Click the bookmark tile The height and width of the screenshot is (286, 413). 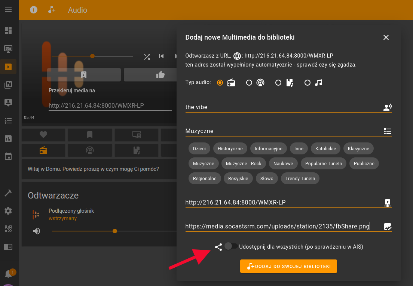90,135
